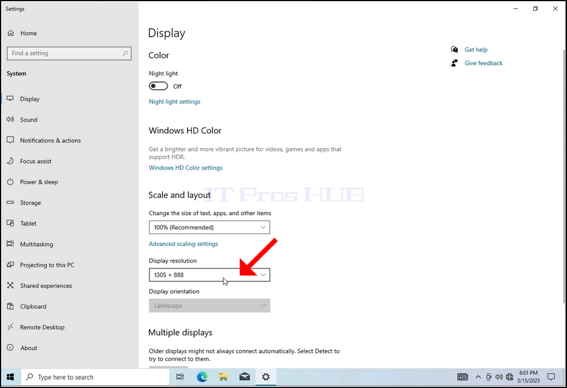Open the Mail app from taskbar

pyautogui.click(x=244, y=377)
